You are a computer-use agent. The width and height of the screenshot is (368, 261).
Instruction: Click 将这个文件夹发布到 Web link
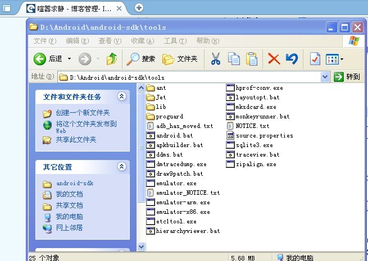pos(86,127)
